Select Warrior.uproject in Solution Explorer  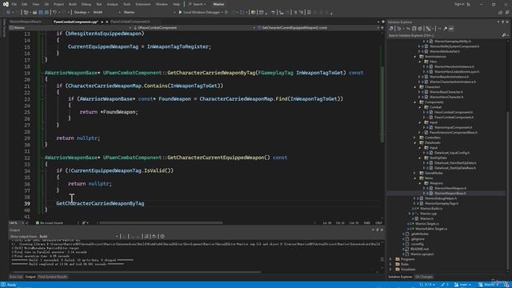pyautogui.click(x=422, y=254)
